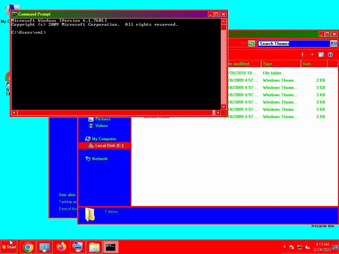Open the Explorer address bar dropdown arrow

[243, 44]
